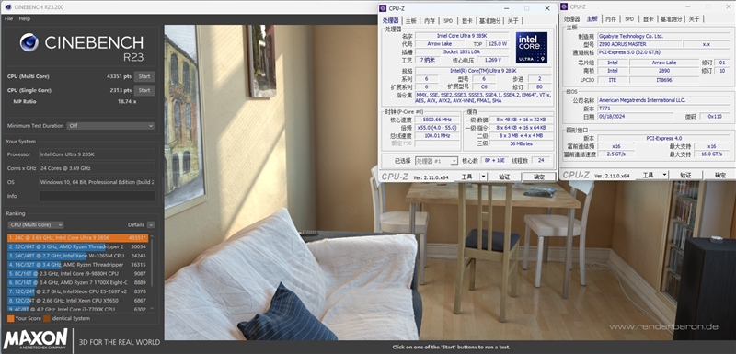Click the core speed value 5500.66 MHz
736x354 pixels.
(x=438, y=120)
